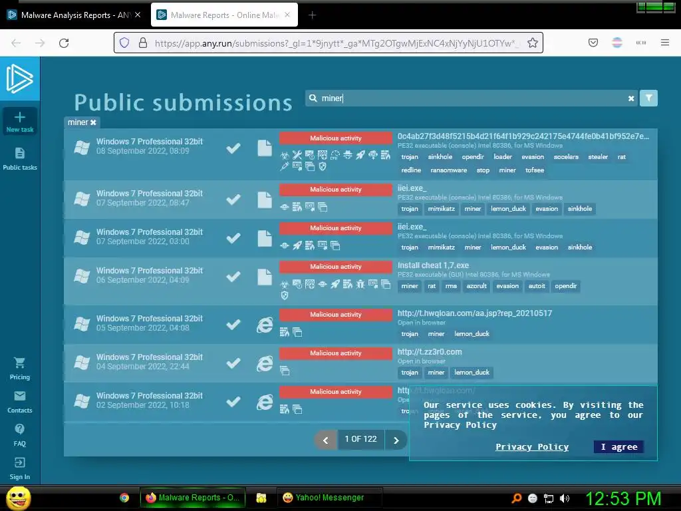This screenshot has height=511, width=681.
Task: Start a New task from sidebar
Action: [19, 121]
